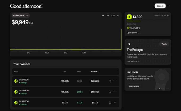Click the $7,038.38 balance
Image resolution: width=181 pixels, height=111 pixels.
pyautogui.click(x=95, y=81)
